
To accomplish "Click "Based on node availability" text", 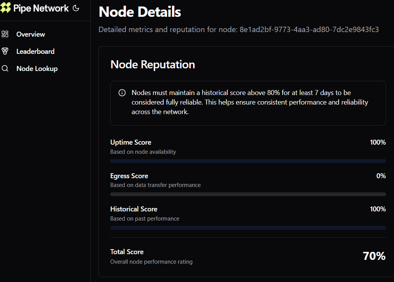I will [x=143, y=152].
